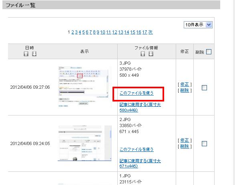Sort file info descending with down arrow
235x185 pixels.
coord(151,54)
